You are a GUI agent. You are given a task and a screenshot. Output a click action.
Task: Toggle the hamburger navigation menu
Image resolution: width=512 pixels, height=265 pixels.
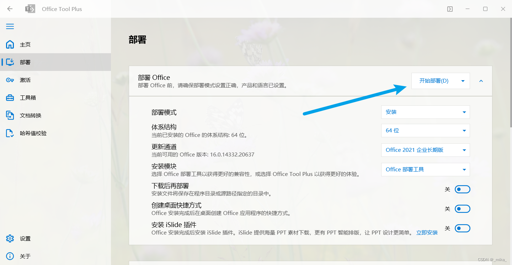[x=10, y=27]
